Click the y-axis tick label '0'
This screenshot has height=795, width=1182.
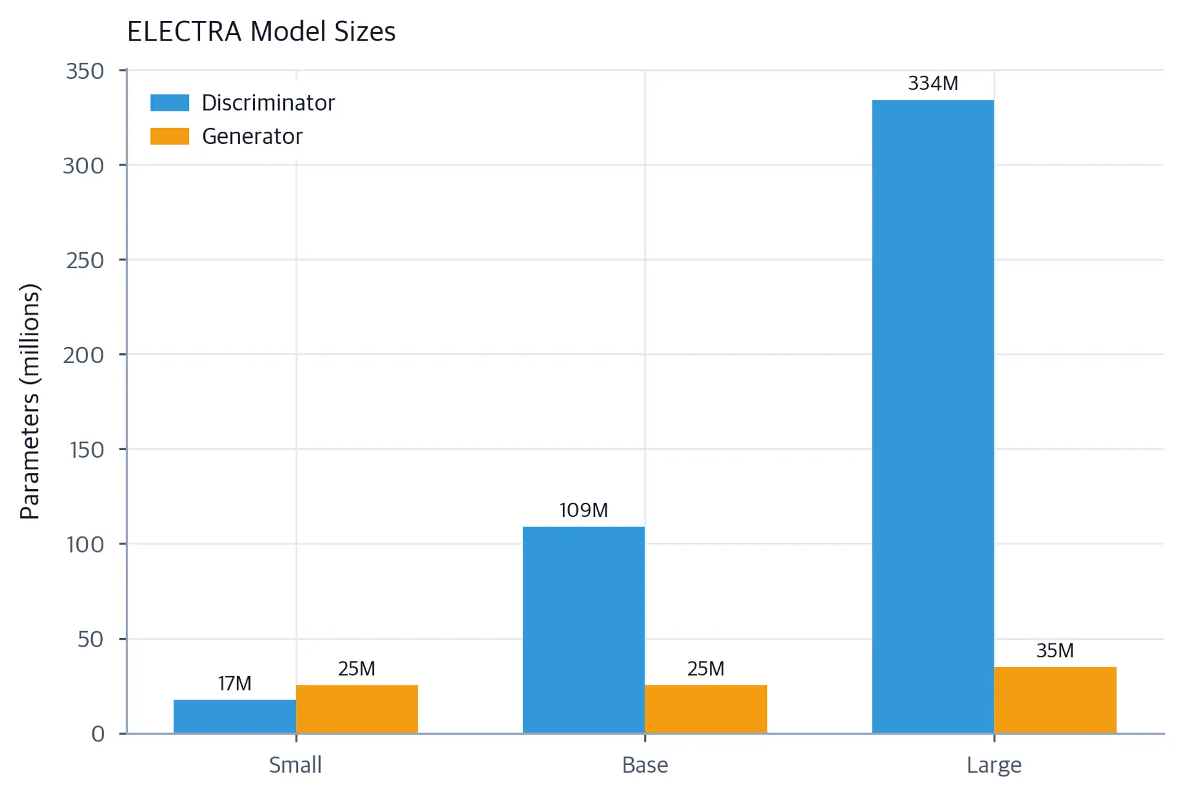pos(98,734)
